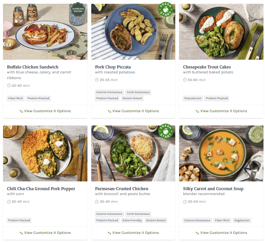Click the Vegetarian tag on Carrot Soup

point(242,220)
